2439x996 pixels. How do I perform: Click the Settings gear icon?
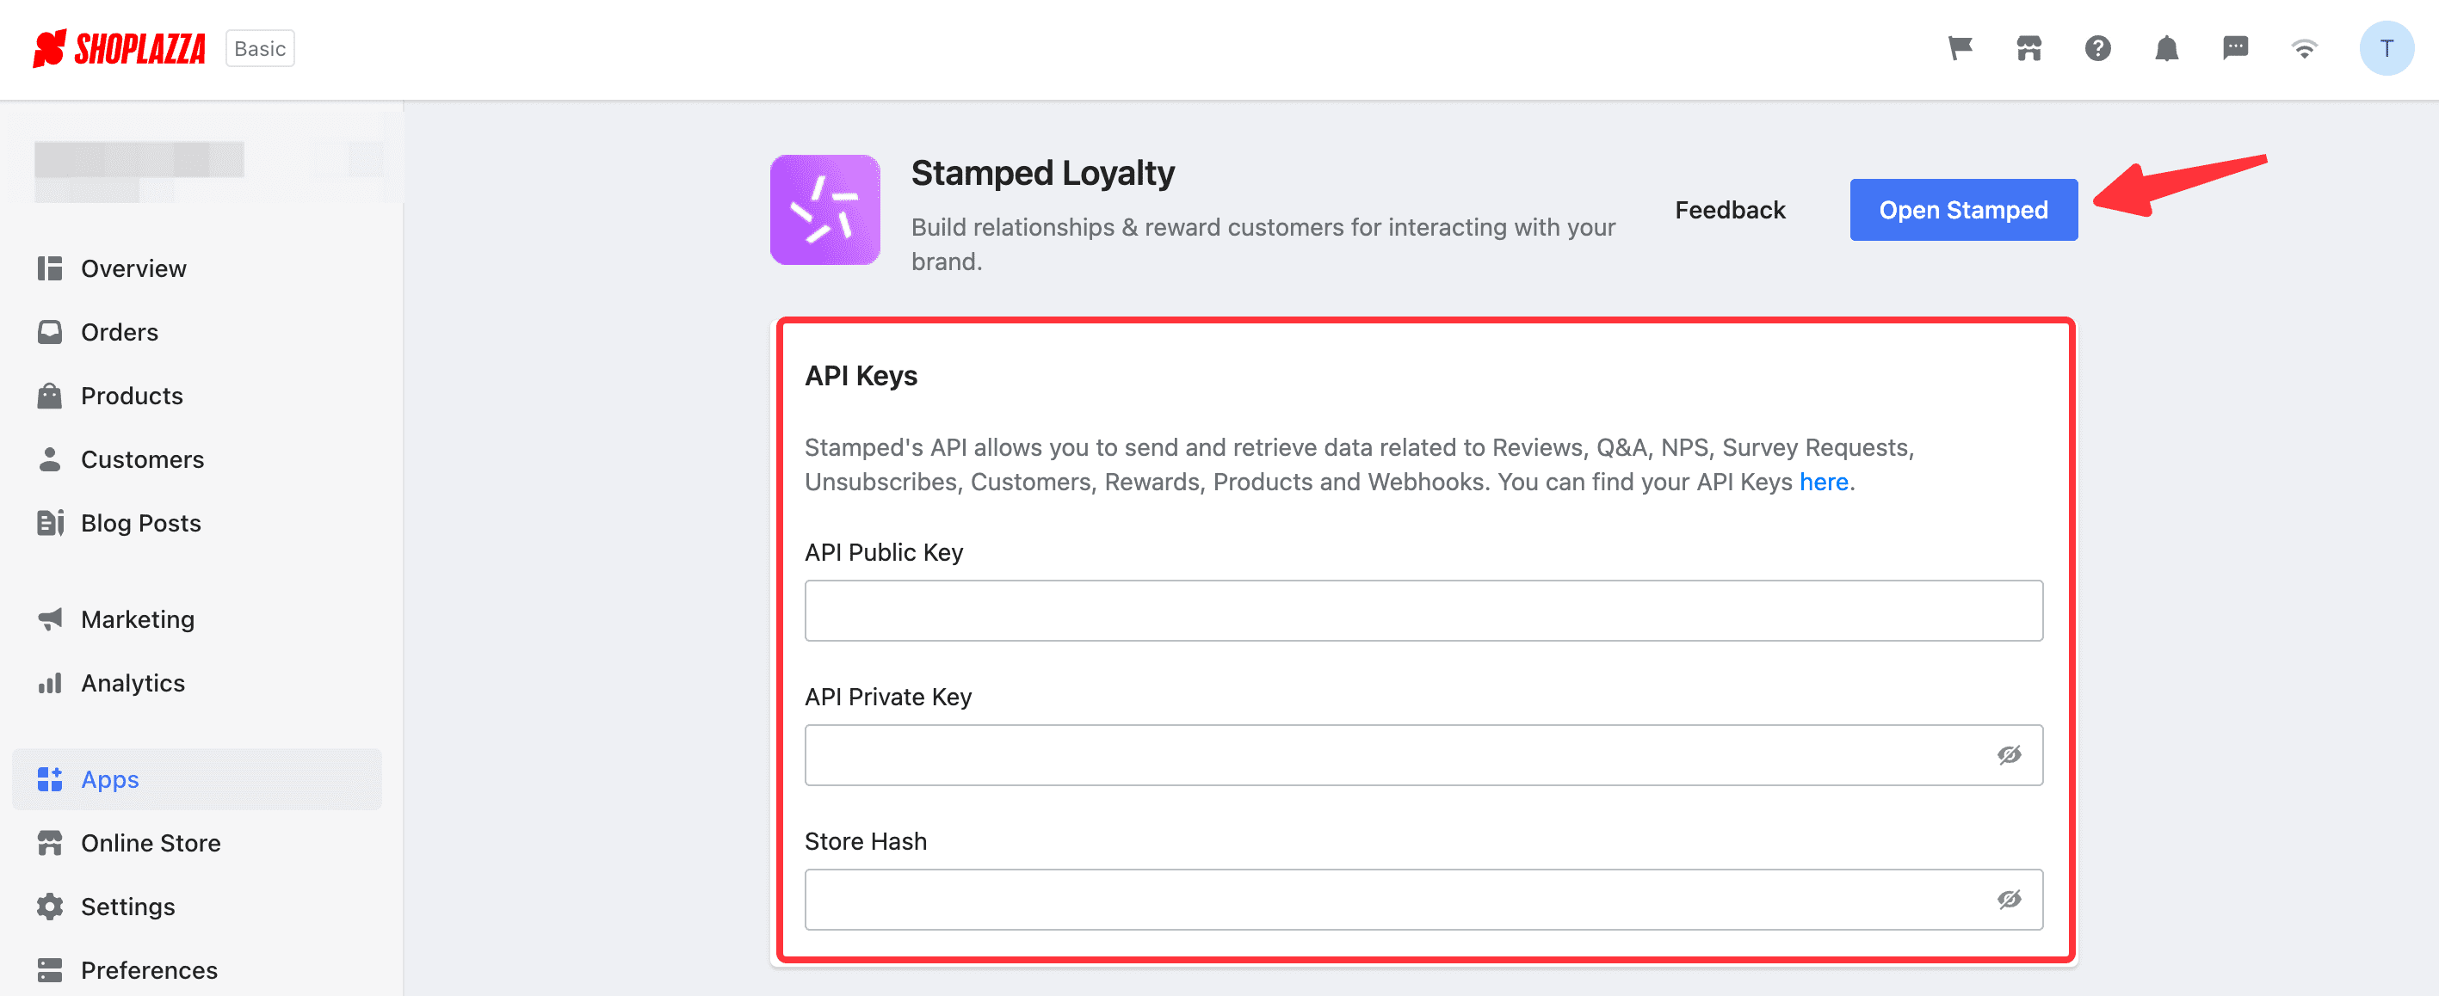[x=50, y=907]
